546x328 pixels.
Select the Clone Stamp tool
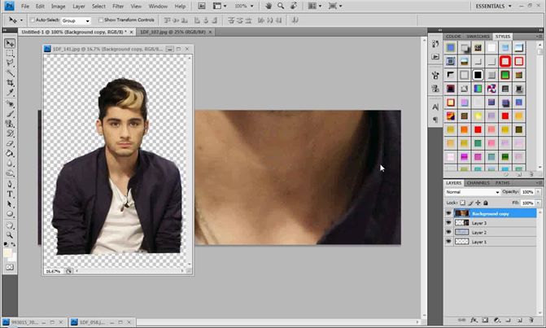point(10,124)
